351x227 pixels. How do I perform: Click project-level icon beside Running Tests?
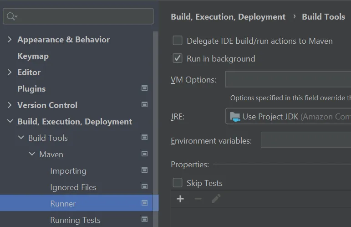click(145, 220)
